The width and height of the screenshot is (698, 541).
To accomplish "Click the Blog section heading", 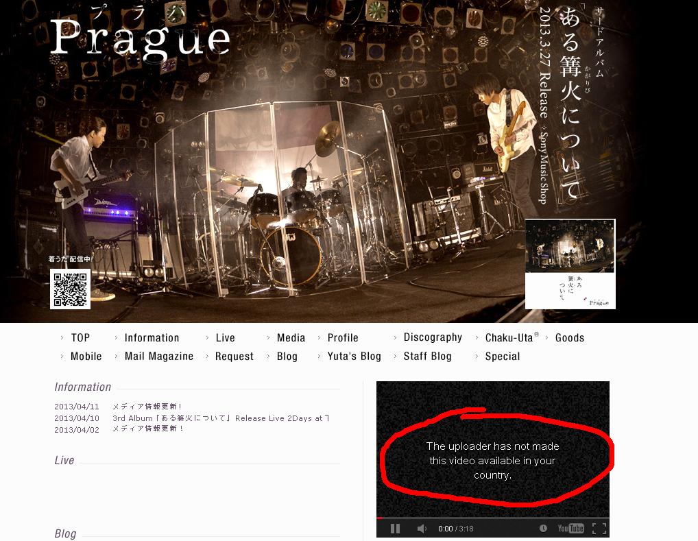I will (x=65, y=533).
